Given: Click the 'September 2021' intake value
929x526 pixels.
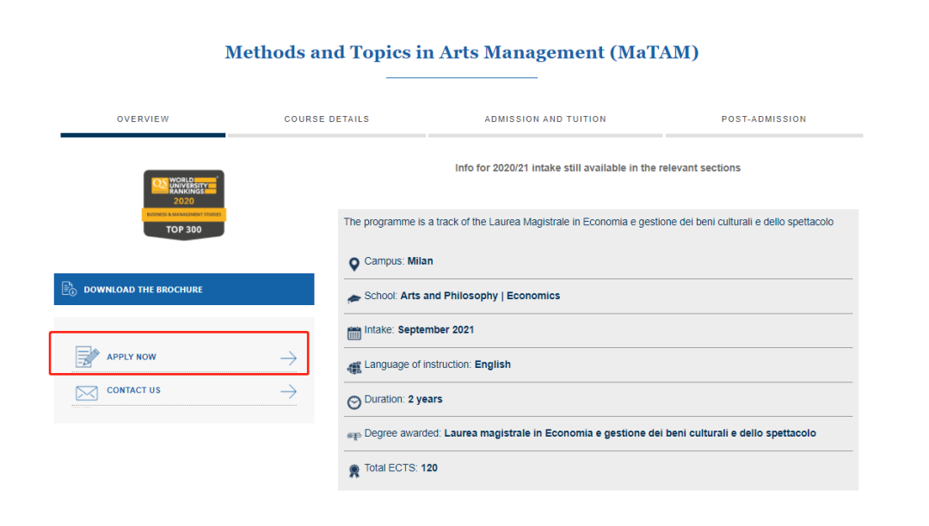Looking at the screenshot, I should pyautogui.click(x=436, y=330).
